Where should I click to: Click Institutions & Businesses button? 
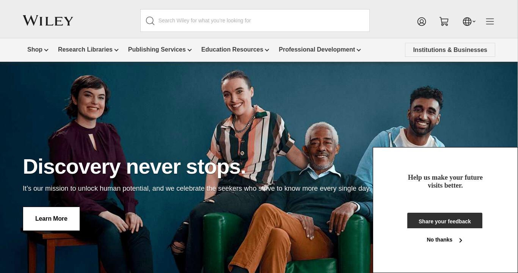450,50
